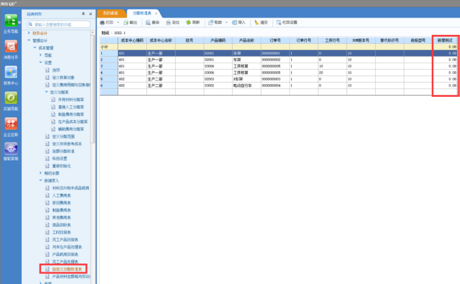
Task: Open 月末在产品处理表 tree item
Action: [x=67, y=247]
